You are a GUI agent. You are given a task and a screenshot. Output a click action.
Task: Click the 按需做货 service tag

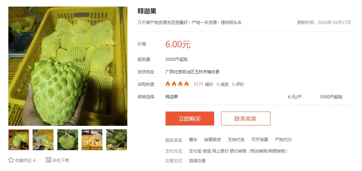pos(212,140)
